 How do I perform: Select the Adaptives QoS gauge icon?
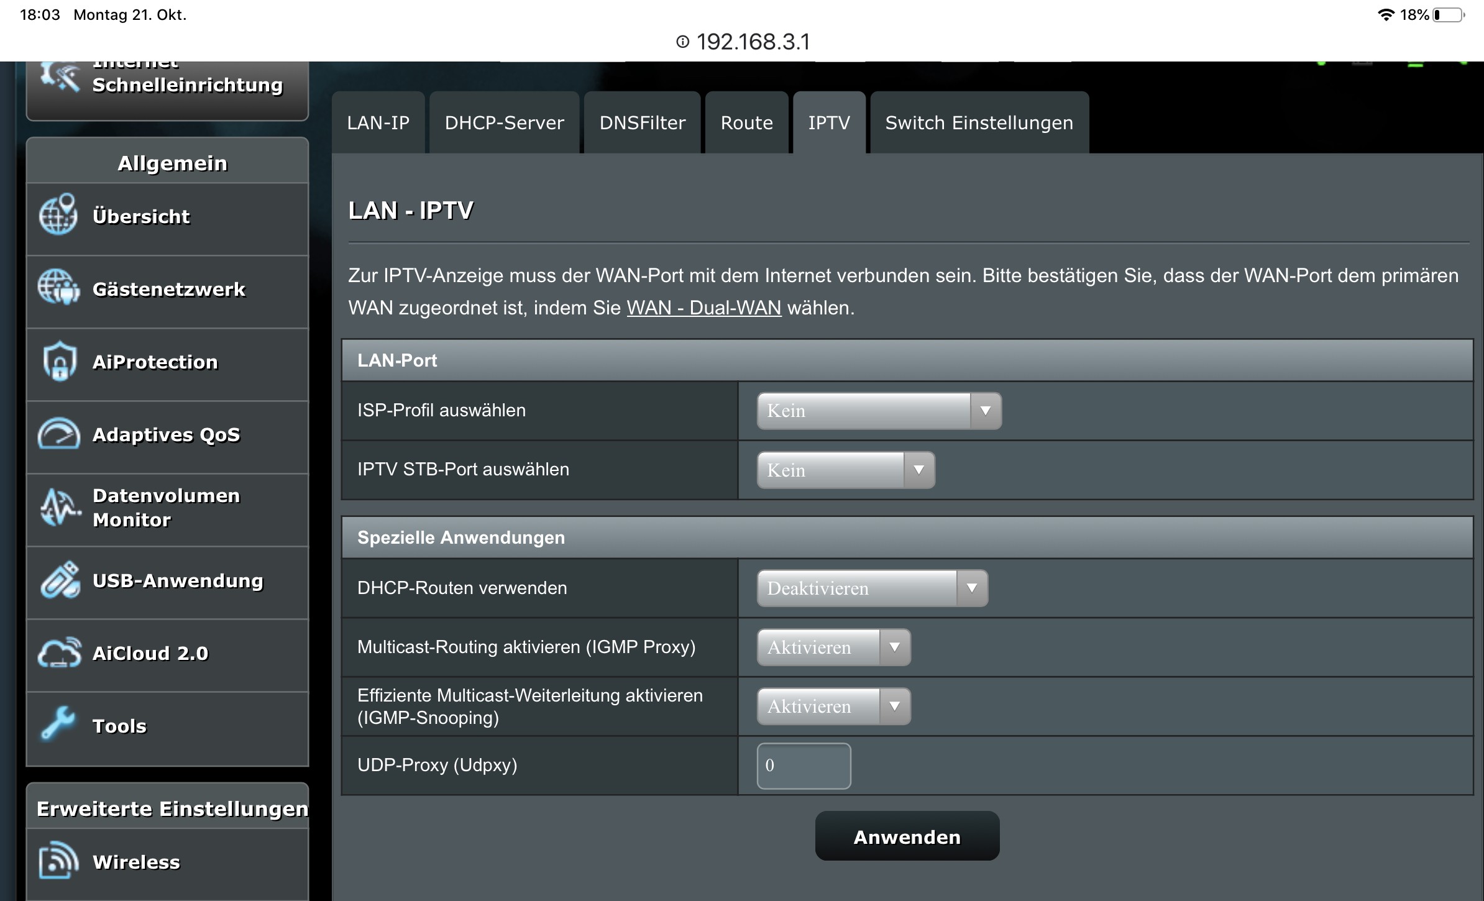tap(58, 434)
